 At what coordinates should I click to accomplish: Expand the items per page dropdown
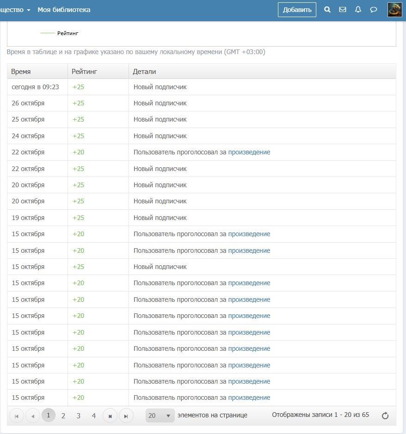pos(160,416)
